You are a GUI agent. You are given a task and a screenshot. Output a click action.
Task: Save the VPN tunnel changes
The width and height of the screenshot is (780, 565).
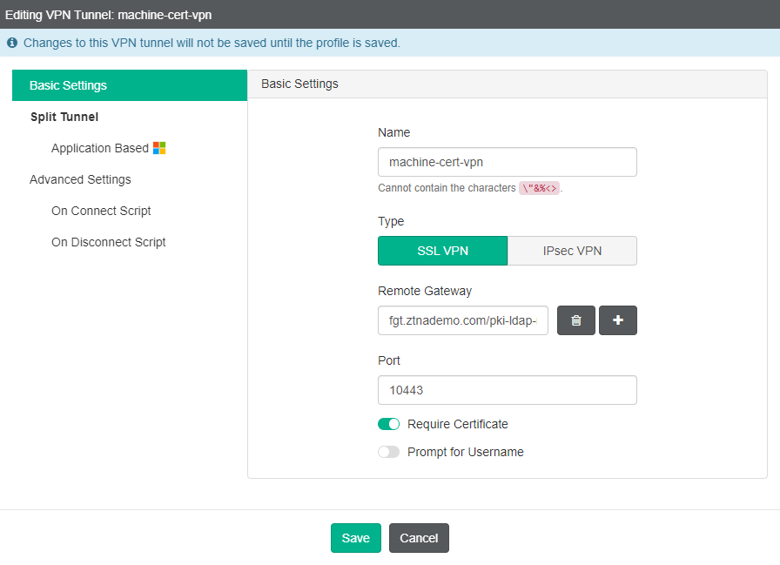point(355,538)
